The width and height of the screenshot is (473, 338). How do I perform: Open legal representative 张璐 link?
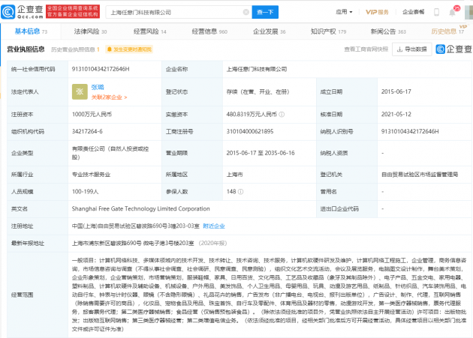(x=98, y=88)
